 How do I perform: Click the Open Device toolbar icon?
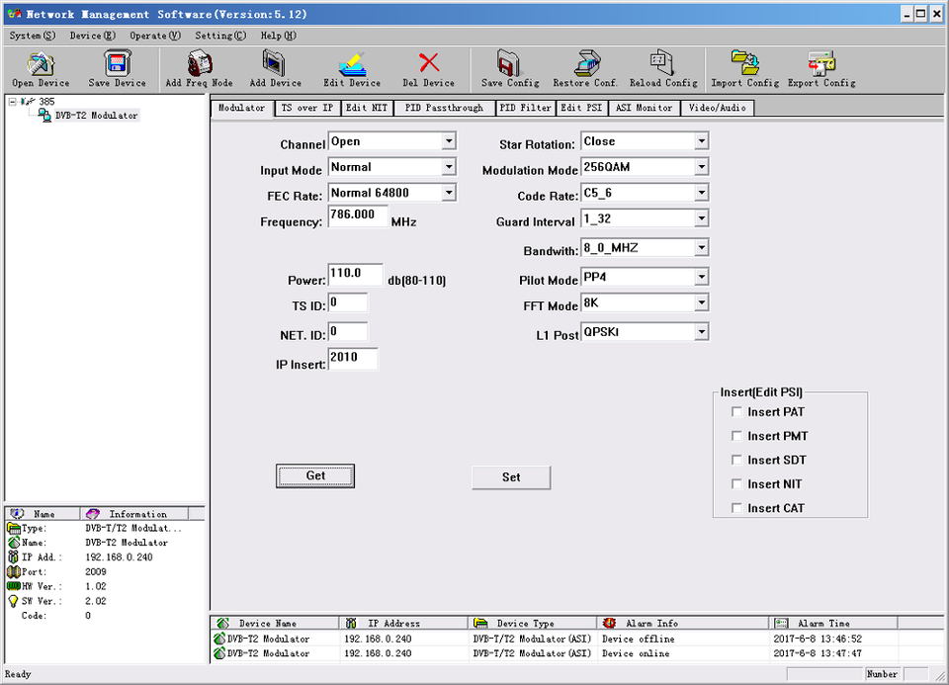click(40, 65)
